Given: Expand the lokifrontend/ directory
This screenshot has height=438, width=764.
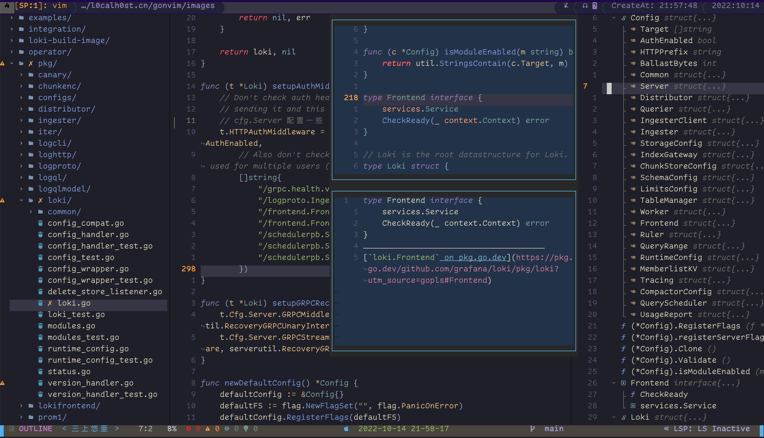Looking at the screenshot, I should [21, 406].
